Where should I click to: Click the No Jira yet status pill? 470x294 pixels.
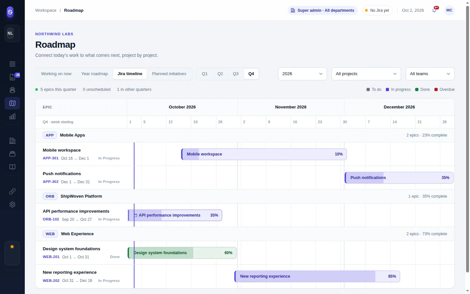pyautogui.click(x=377, y=10)
